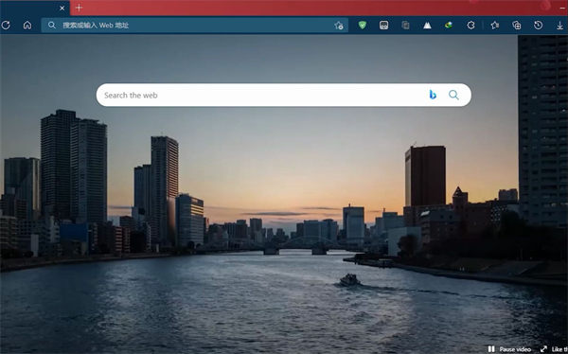
Task: Reload the page with the refresh icon
Action: click(6, 25)
